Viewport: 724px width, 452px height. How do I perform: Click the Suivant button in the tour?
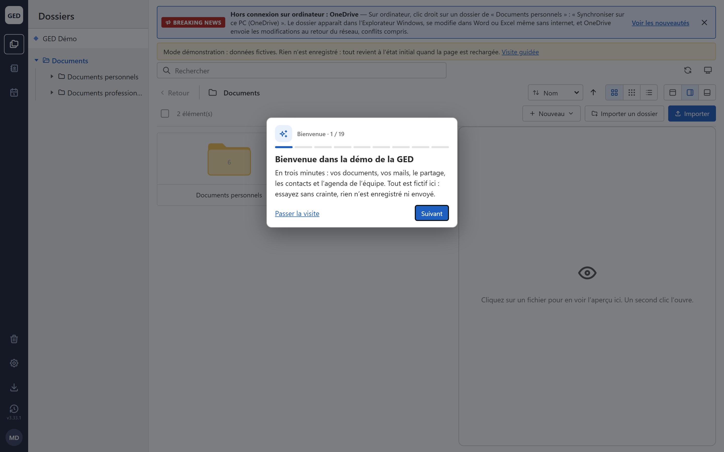(431, 213)
